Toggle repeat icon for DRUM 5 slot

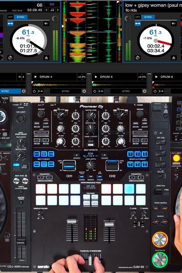95,91
